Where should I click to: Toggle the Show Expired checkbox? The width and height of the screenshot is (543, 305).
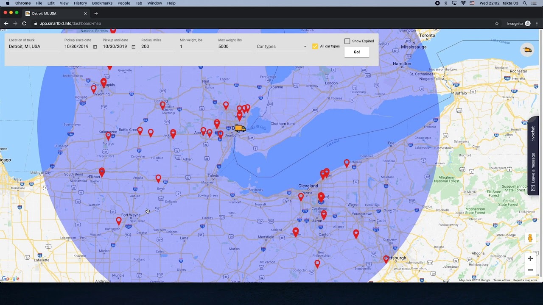pyautogui.click(x=347, y=41)
